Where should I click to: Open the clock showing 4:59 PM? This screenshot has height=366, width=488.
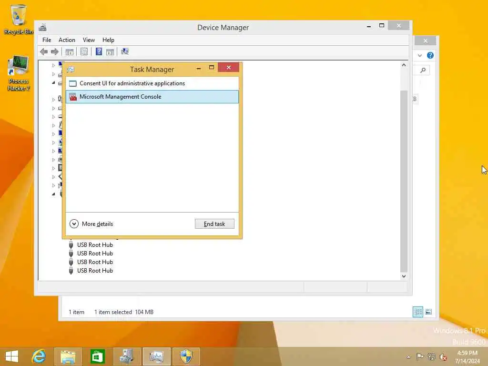point(467,356)
